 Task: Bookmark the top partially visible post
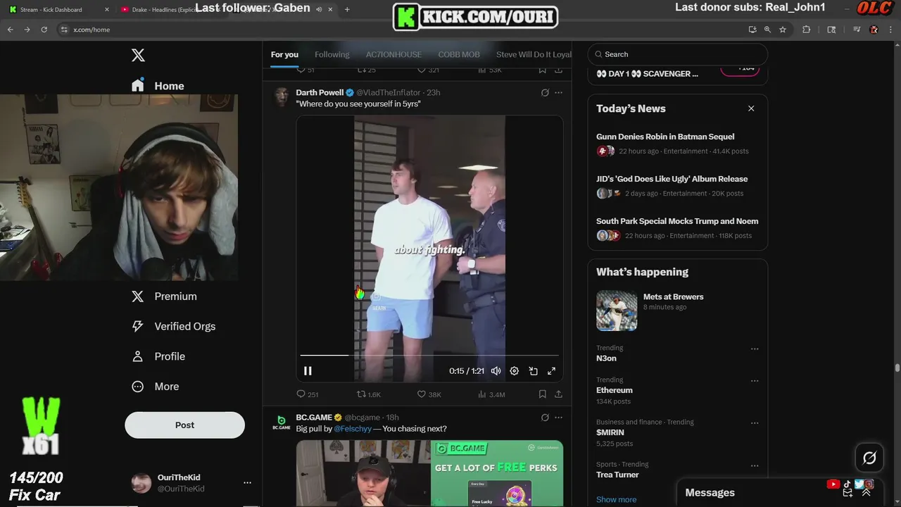tap(542, 70)
